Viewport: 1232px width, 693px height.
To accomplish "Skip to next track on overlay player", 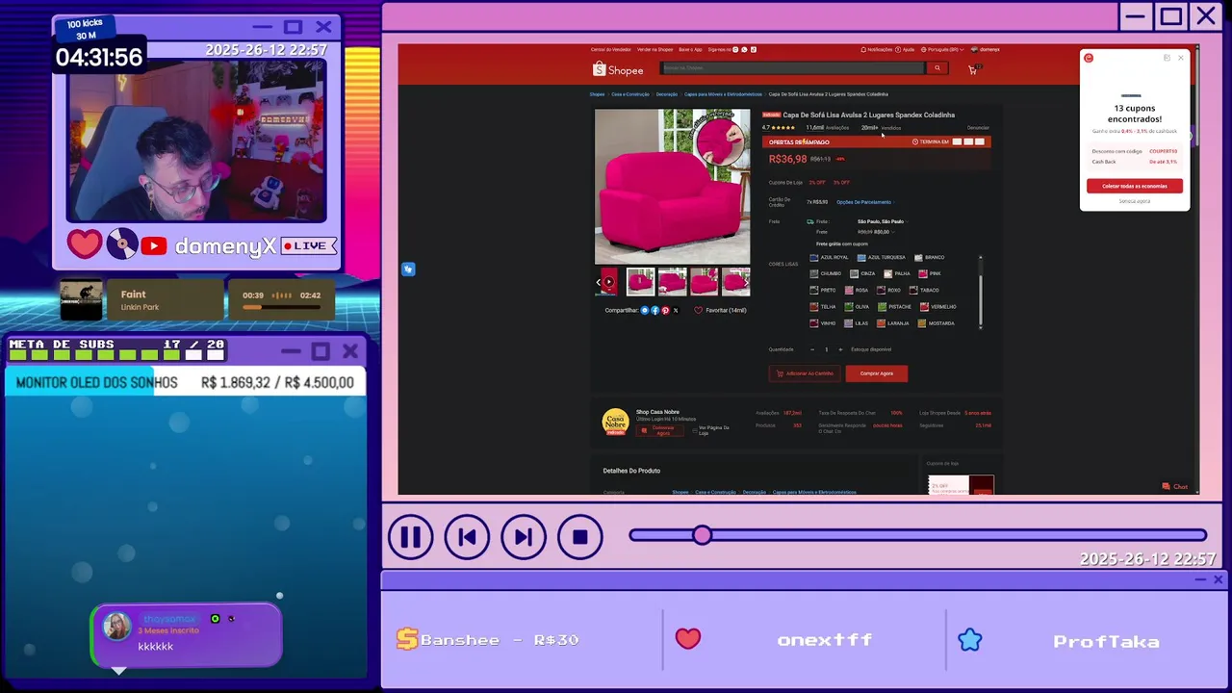I will point(524,537).
